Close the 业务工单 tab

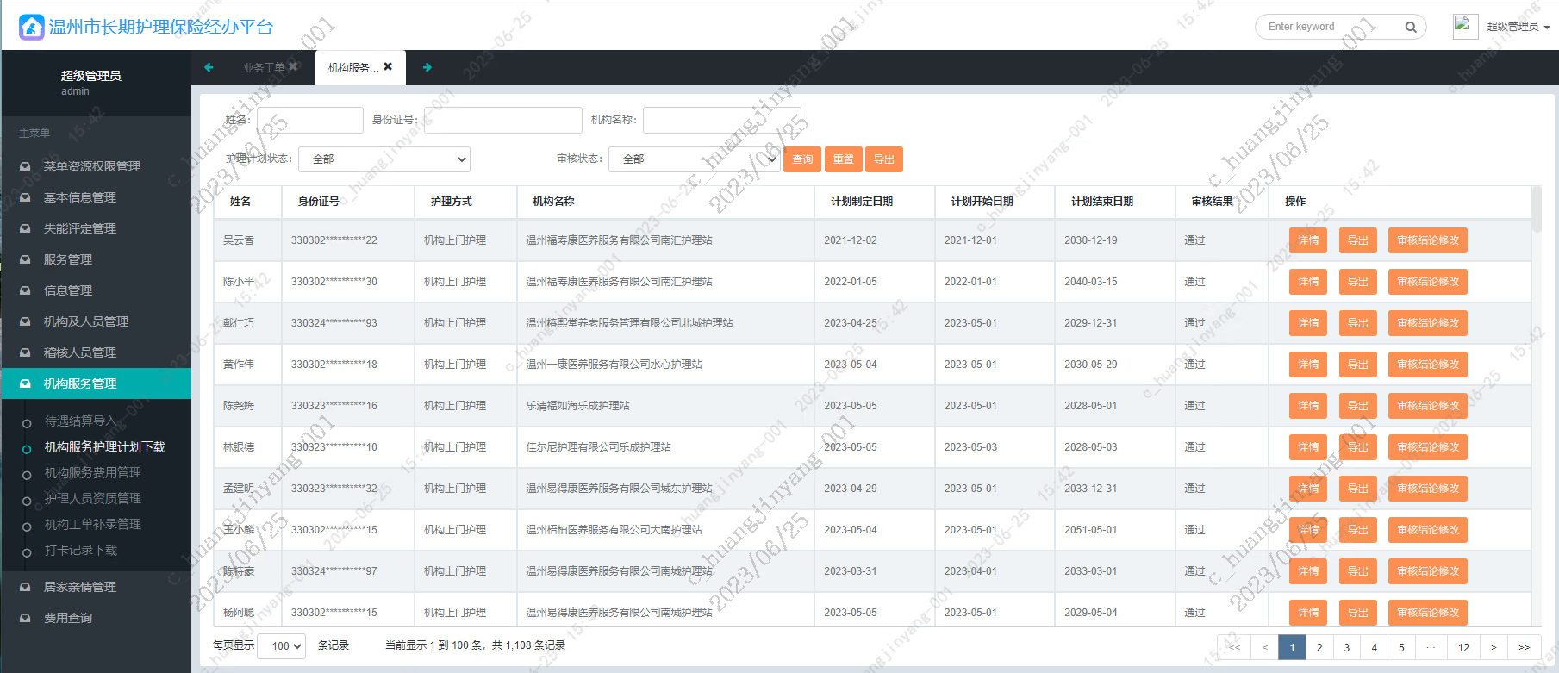point(293,66)
